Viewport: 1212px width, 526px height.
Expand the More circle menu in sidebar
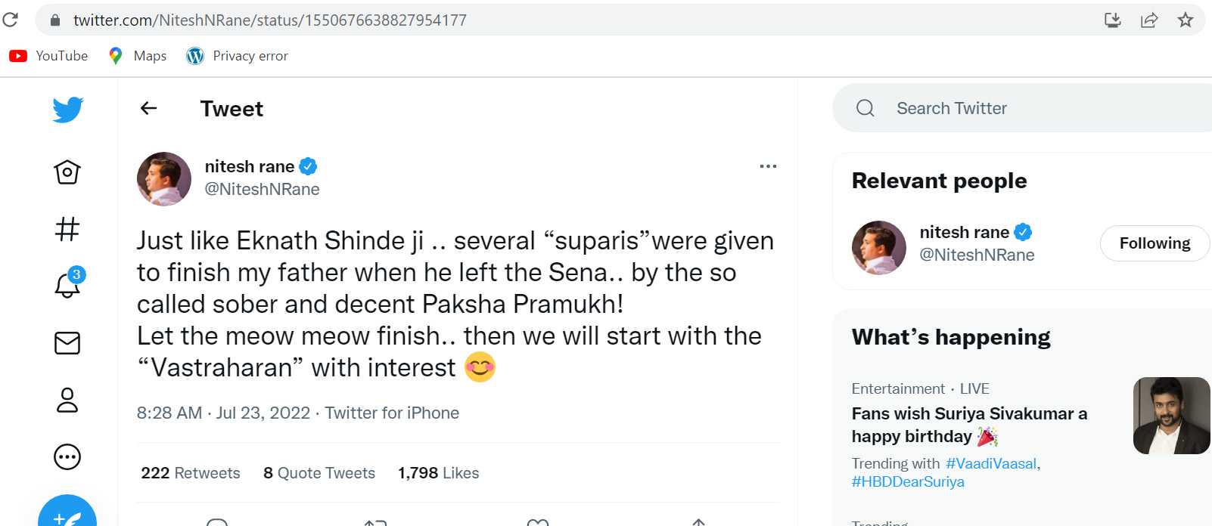click(x=67, y=456)
